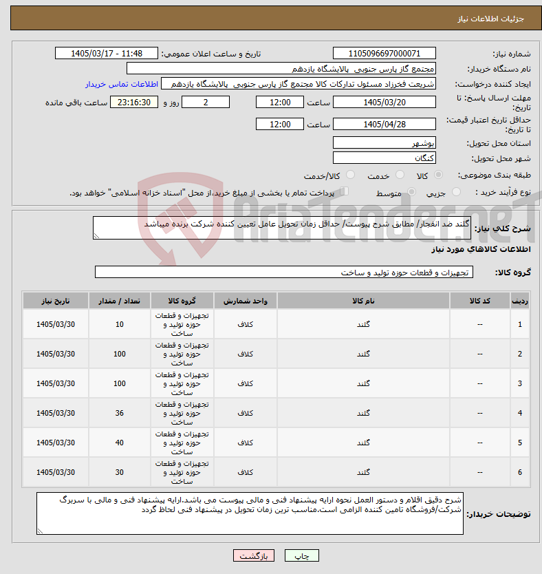Click the price validity date 1405/04/28
Viewport: 542px width, 574px height.
pos(384,124)
